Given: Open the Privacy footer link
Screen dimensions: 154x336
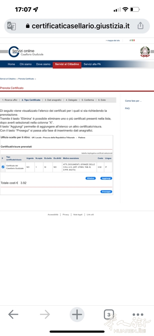Looking at the screenshot, I should (x=65, y=214).
